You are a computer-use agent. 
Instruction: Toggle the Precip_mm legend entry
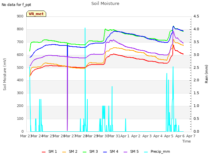point(157,152)
